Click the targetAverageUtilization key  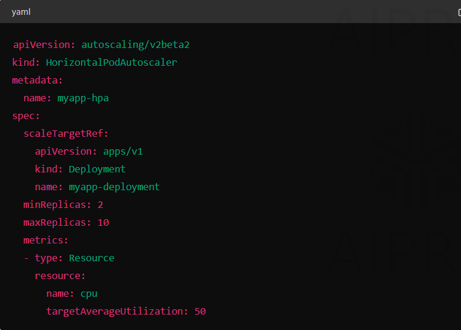click(x=117, y=312)
